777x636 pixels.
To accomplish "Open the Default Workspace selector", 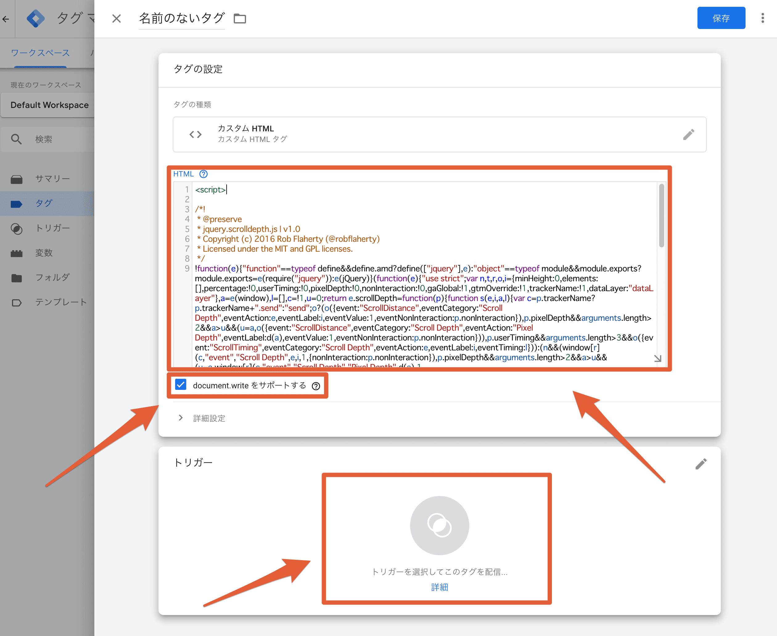I will [x=49, y=105].
